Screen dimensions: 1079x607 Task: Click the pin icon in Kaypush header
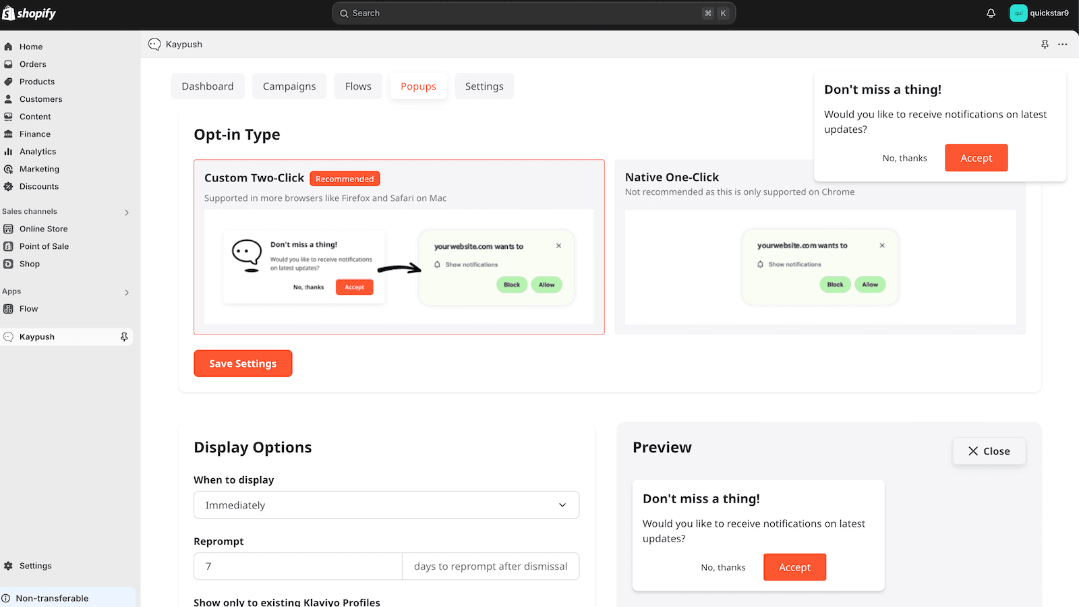pyautogui.click(x=1045, y=45)
